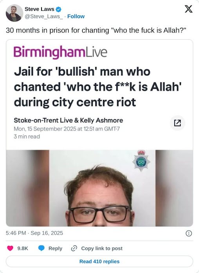Click the blue verified badge
The width and height of the screenshot is (199, 273).
pos(58,9)
